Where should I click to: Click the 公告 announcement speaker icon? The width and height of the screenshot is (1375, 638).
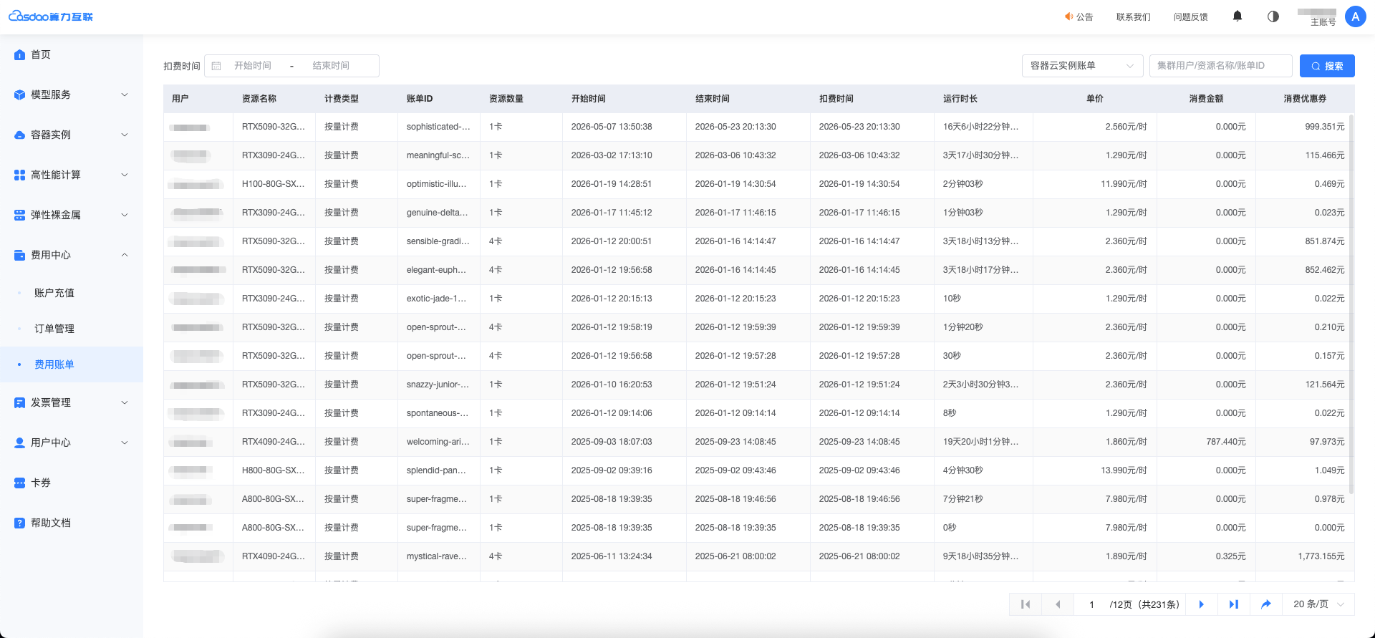1068,16
